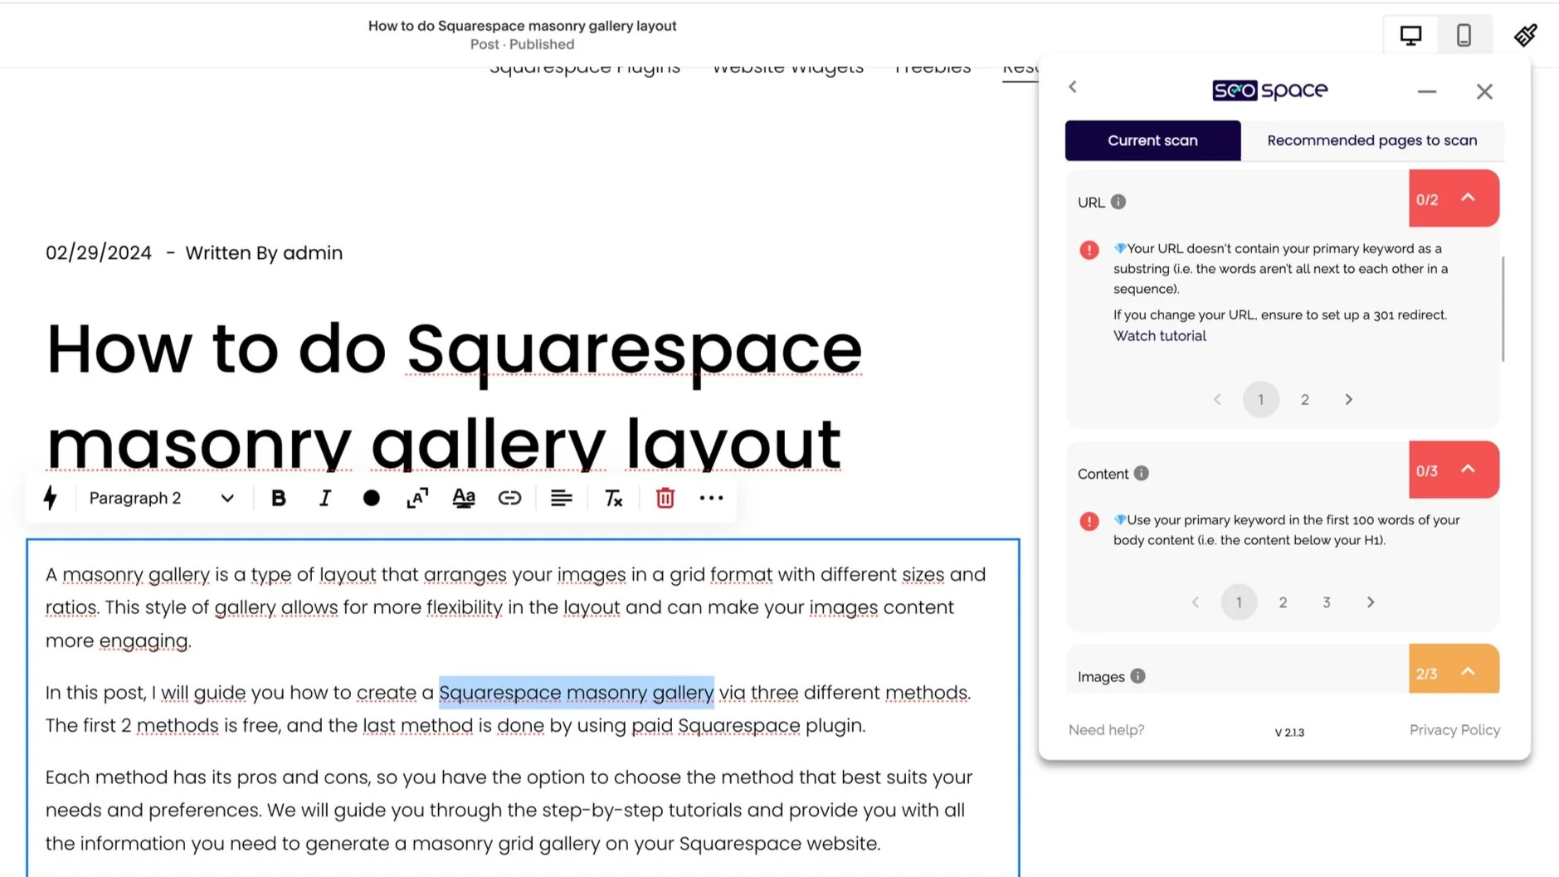Open the Watch tutorial link
This screenshot has width=1559, height=877.
pos(1159,335)
